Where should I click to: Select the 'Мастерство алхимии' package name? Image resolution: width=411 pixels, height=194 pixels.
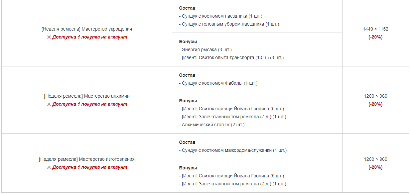(87, 96)
